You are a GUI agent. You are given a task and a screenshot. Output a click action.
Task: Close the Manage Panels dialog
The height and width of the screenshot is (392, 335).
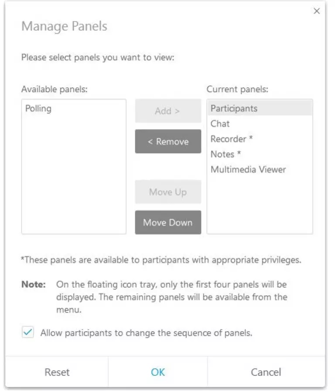(x=317, y=11)
